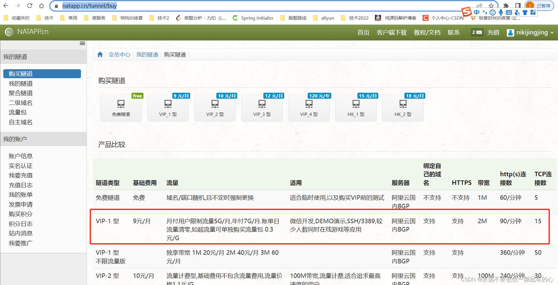Click the browser forward arrow
The height and width of the screenshot is (285, 558).
point(18,6)
